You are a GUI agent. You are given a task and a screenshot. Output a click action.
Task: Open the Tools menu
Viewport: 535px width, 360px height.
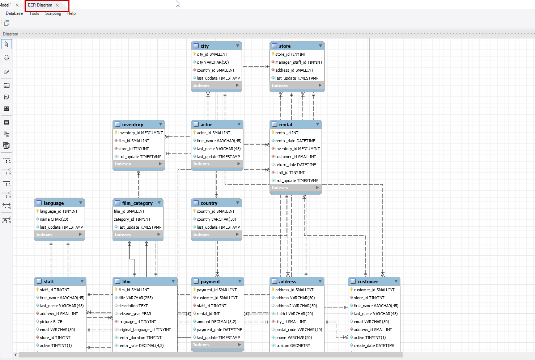click(34, 13)
